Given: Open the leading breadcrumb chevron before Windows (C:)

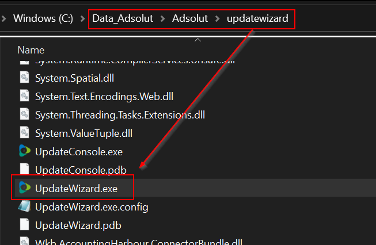Looking at the screenshot, I should [3, 18].
